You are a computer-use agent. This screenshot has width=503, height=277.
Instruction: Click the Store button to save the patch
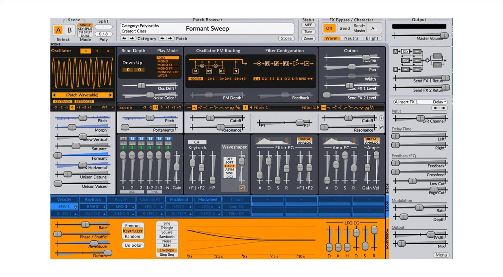click(286, 38)
